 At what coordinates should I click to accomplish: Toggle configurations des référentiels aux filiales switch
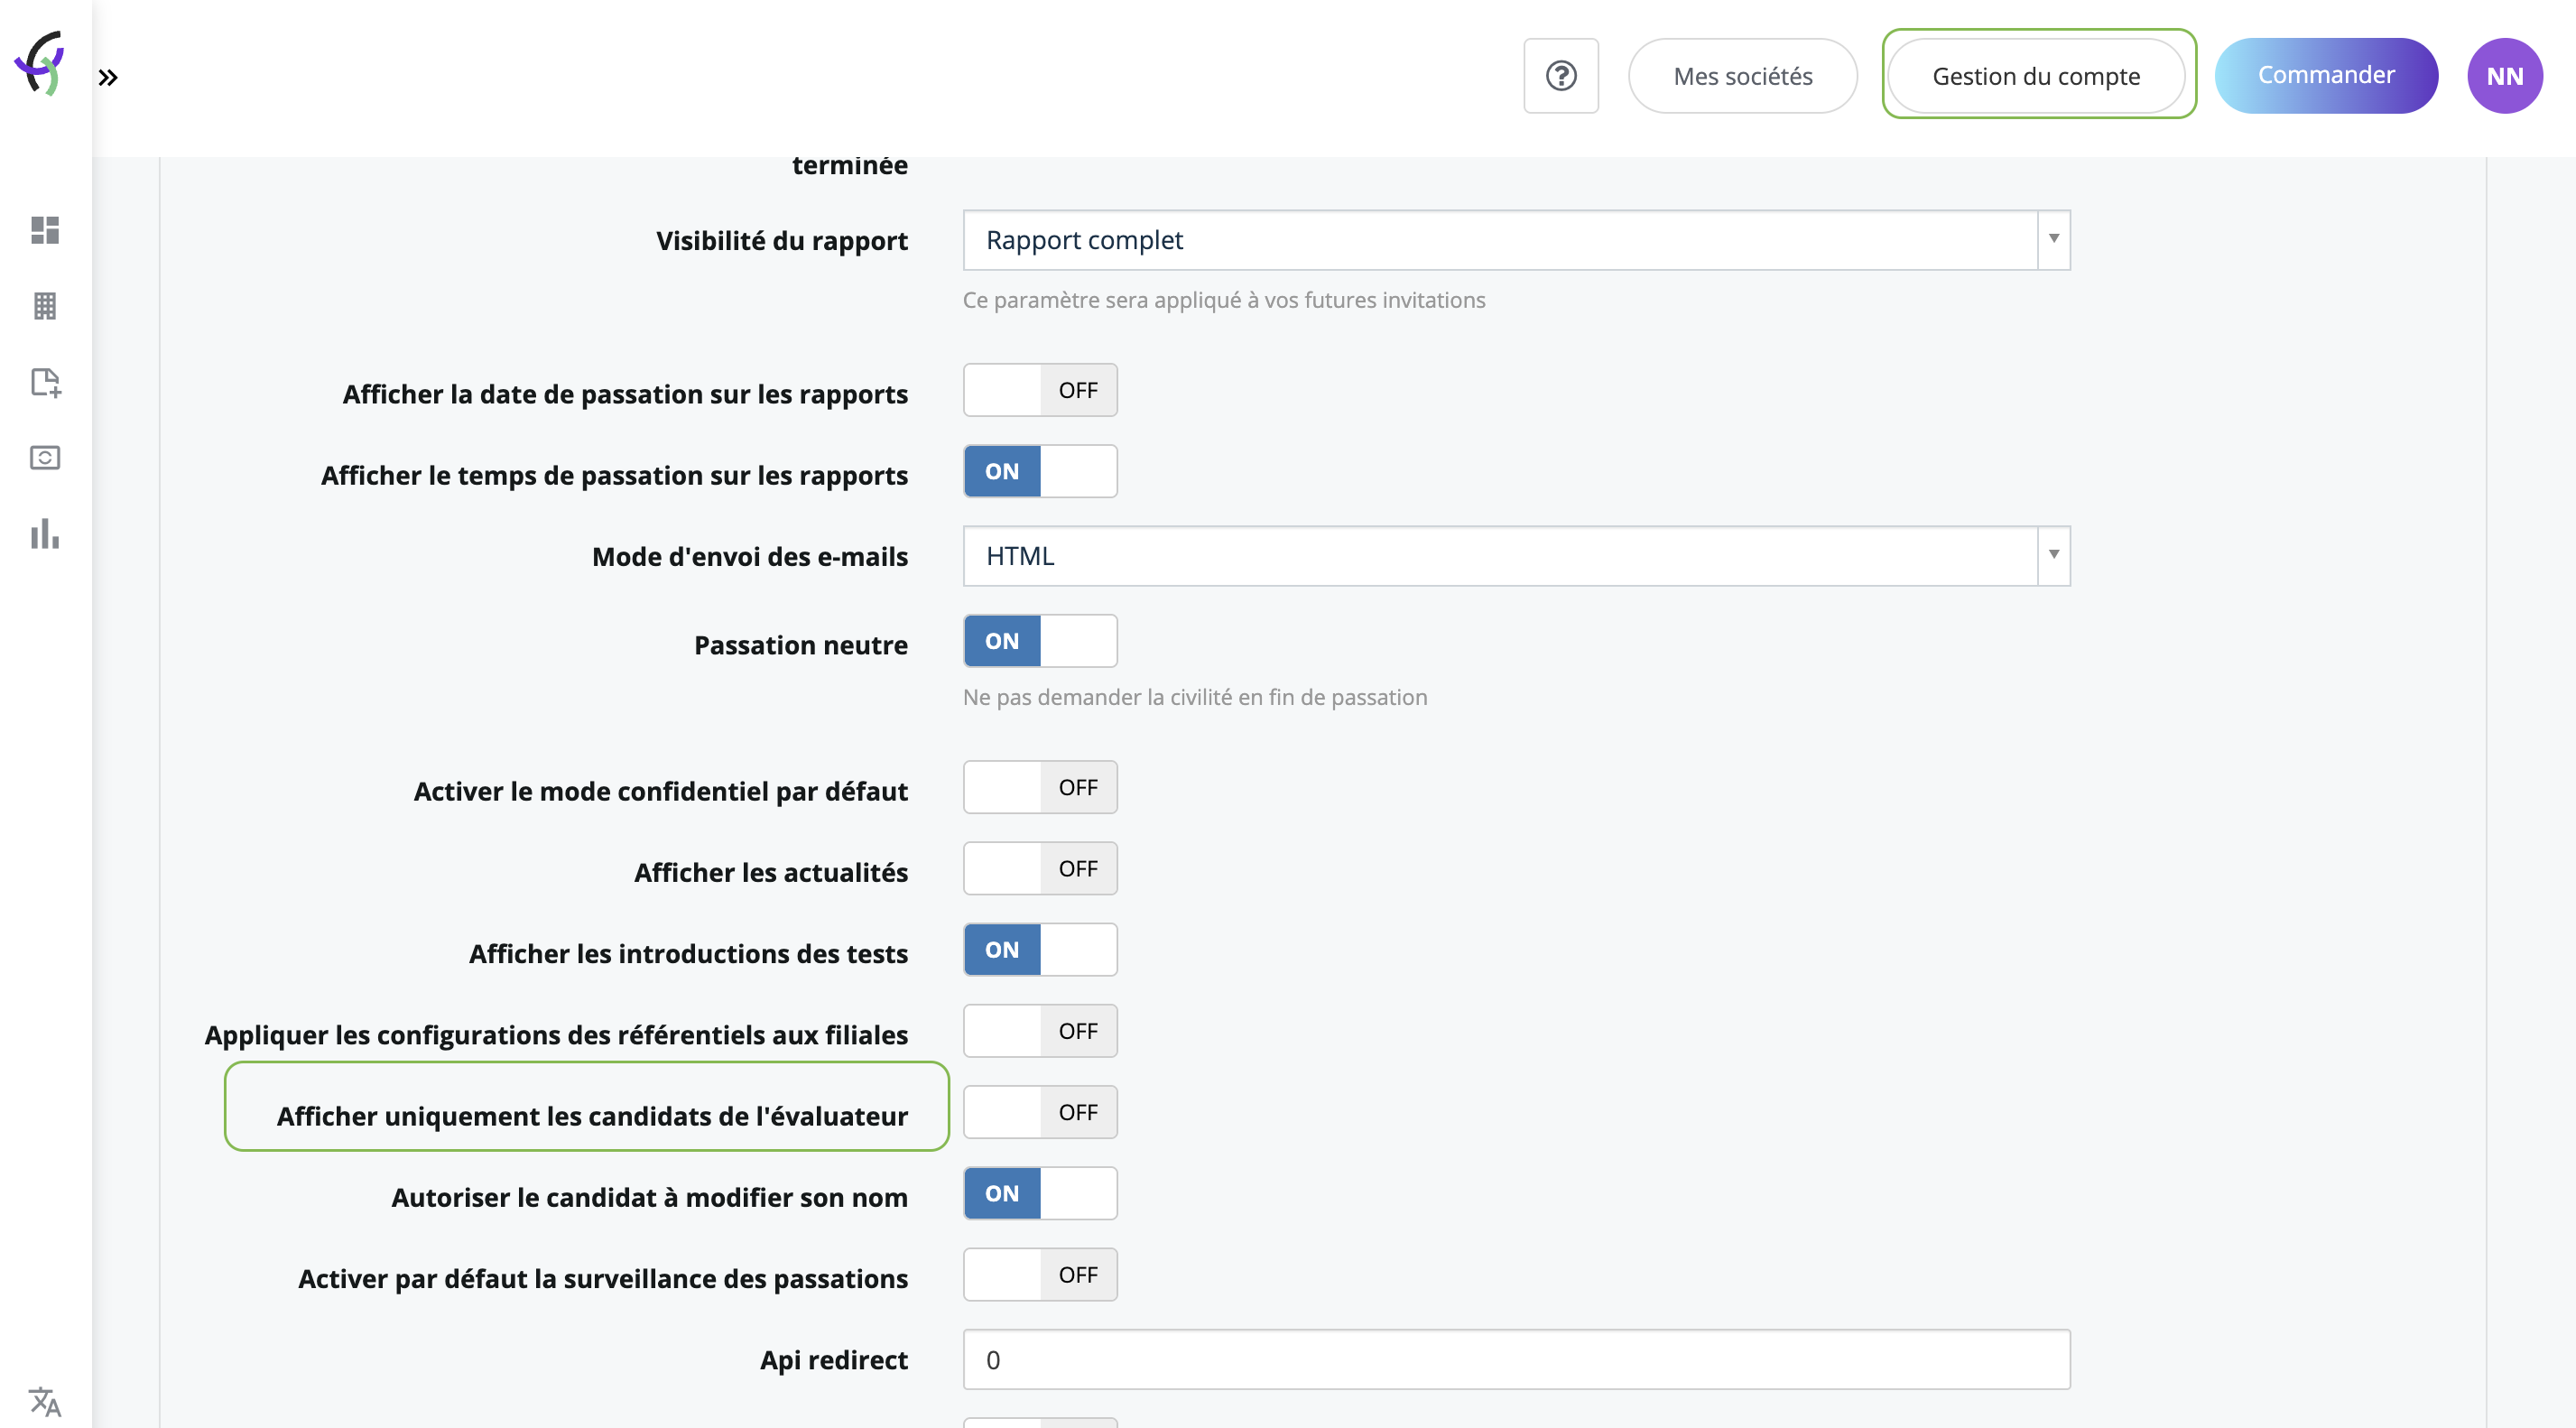1040,1031
